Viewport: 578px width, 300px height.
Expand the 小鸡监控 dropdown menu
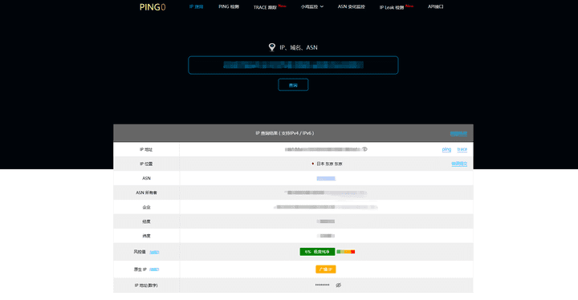311,6
